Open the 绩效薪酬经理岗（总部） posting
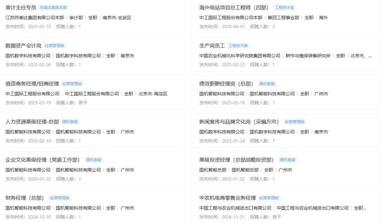381x223 pixels. [x=226, y=84]
